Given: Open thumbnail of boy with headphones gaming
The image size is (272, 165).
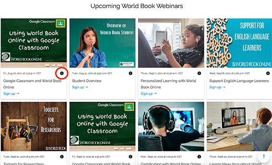Looking at the screenshot, I should click(171, 127).
